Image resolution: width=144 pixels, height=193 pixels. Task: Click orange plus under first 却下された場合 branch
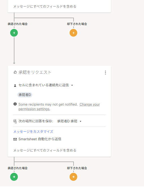pyautogui.click(x=73, y=33)
